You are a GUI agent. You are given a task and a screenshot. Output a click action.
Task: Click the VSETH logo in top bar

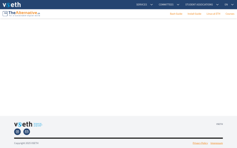11,5
